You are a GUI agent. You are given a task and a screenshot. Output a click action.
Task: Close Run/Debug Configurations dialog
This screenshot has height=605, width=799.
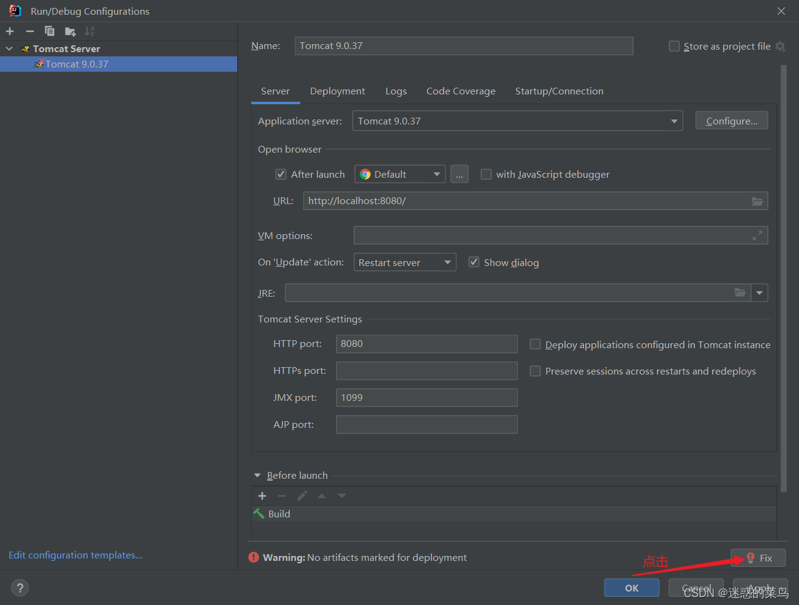coord(781,11)
